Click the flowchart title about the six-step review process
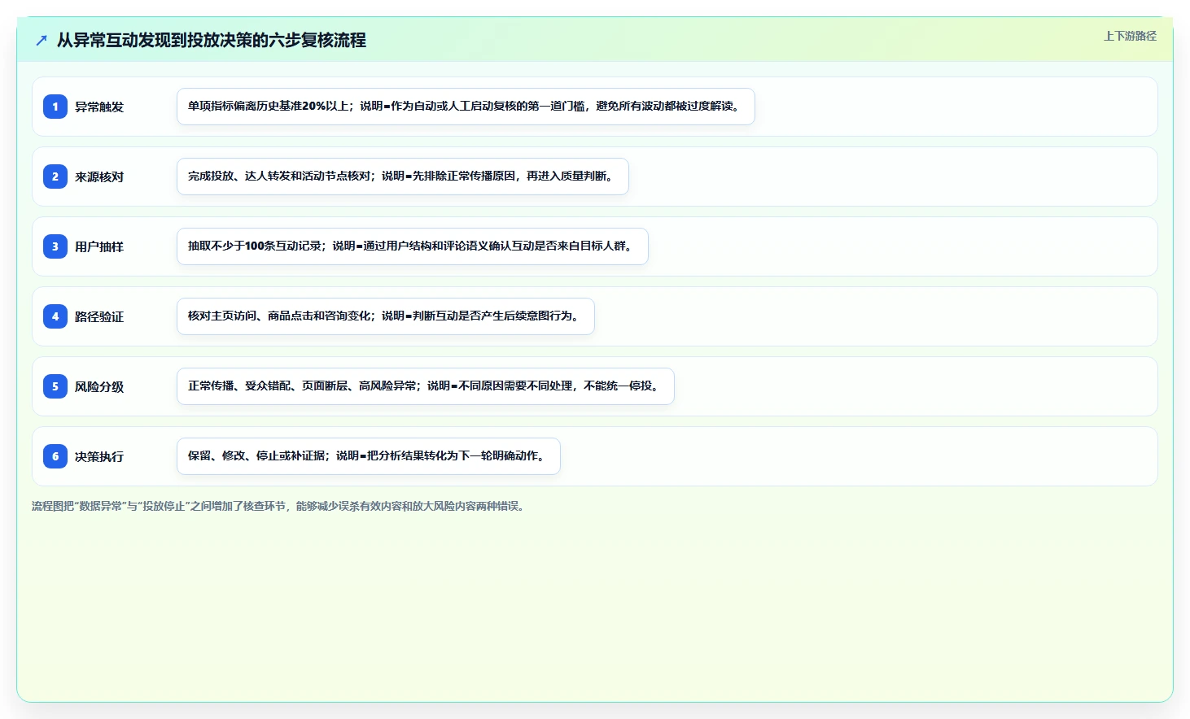This screenshot has height=719, width=1190. click(x=212, y=40)
